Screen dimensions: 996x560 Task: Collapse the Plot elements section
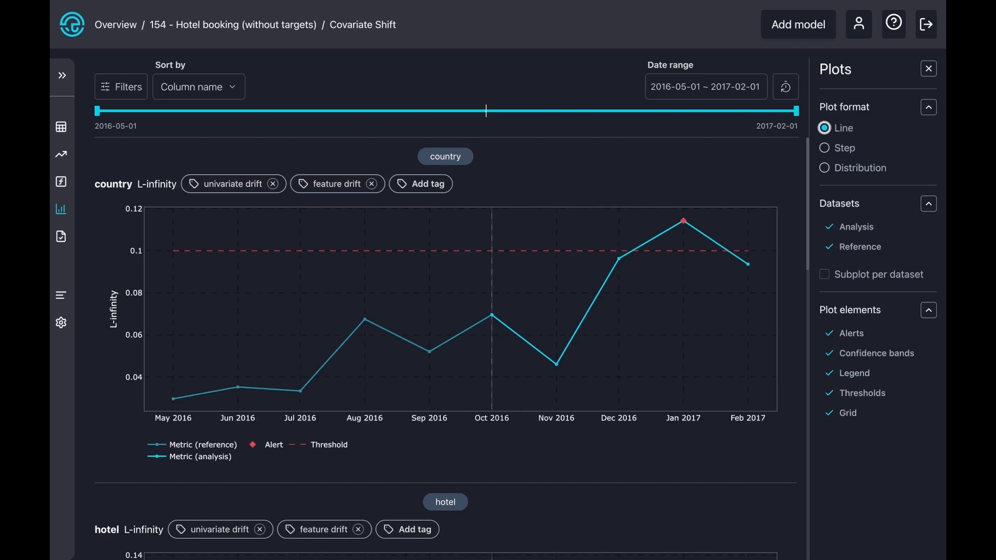click(928, 310)
